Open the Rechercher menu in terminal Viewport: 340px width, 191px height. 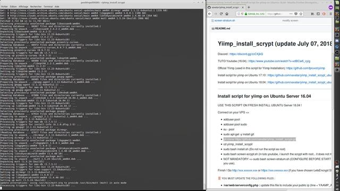(x=36, y=6)
